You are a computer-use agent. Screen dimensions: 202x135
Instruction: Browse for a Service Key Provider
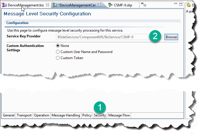[x=171, y=37]
